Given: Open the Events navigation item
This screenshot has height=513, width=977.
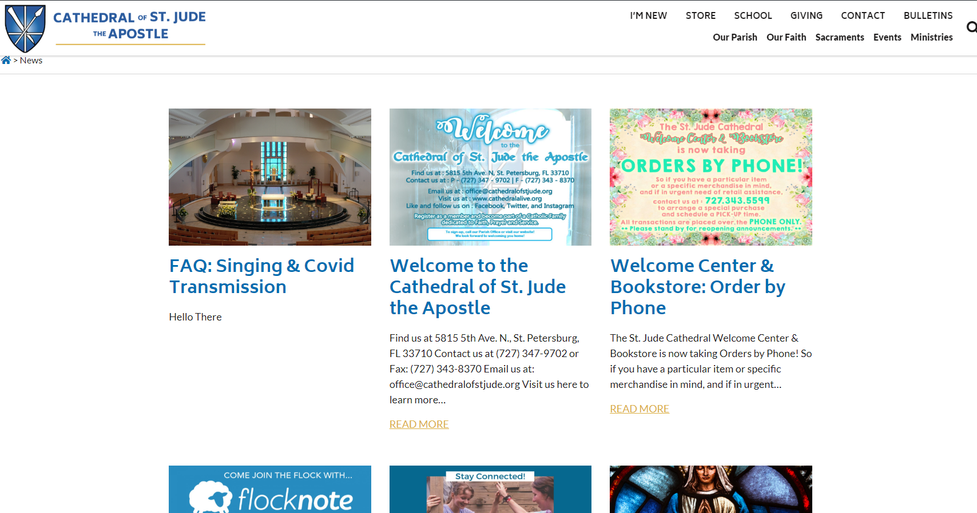Looking at the screenshot, I should click(x=887, y=37).
